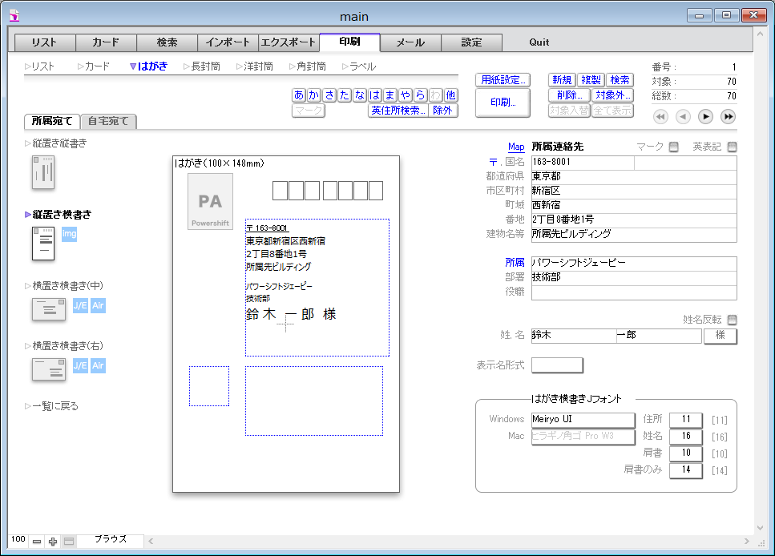Check the 姓名反転 checkbox

tap(731, 320)
